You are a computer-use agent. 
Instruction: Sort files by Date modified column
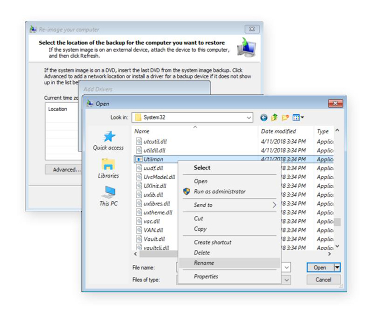pyautogui.click(x=278, y=131)
